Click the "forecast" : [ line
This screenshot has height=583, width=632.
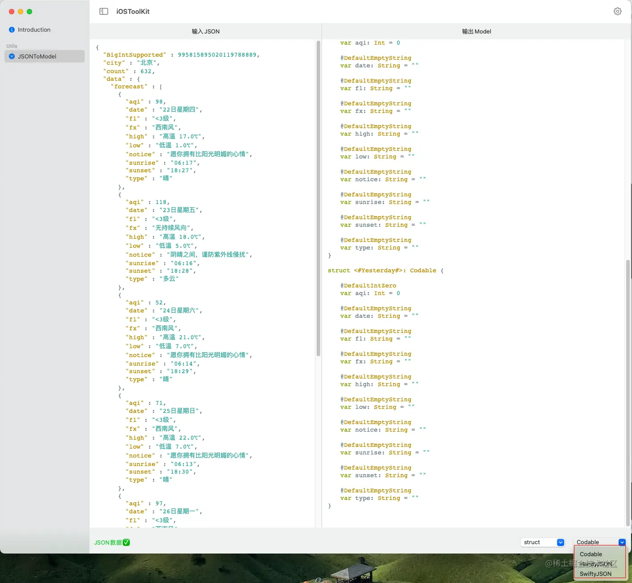(x=136, y=87)
